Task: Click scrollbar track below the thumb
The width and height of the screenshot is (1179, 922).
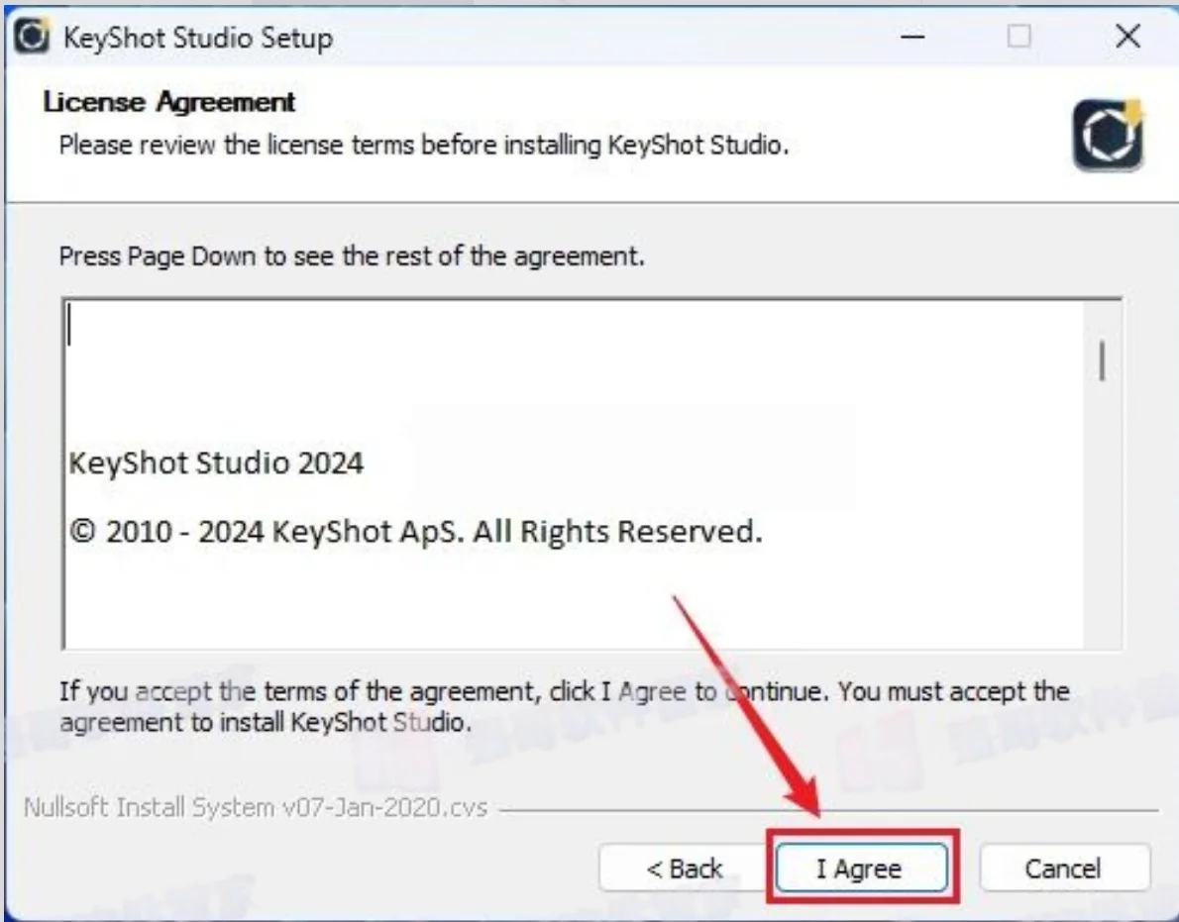Action: click(x=1102, y=519)
